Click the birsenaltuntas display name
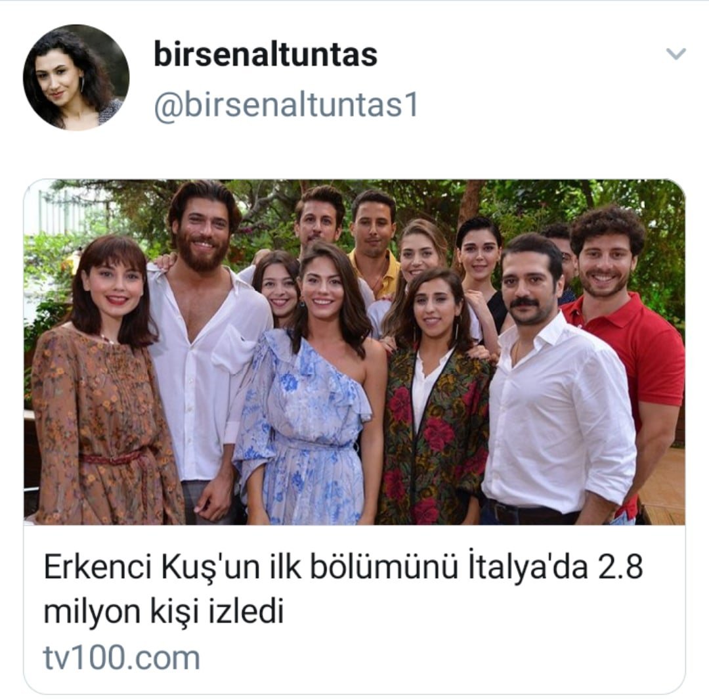The height and width of the screenshot is (699, 709). coord(265,55)
